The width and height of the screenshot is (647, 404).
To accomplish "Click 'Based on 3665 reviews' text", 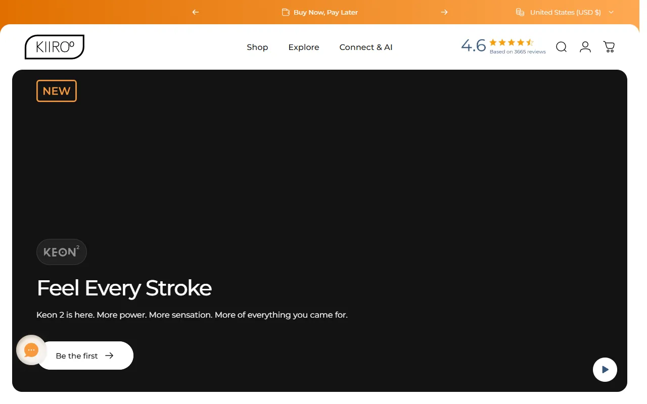I will point(518,52).
